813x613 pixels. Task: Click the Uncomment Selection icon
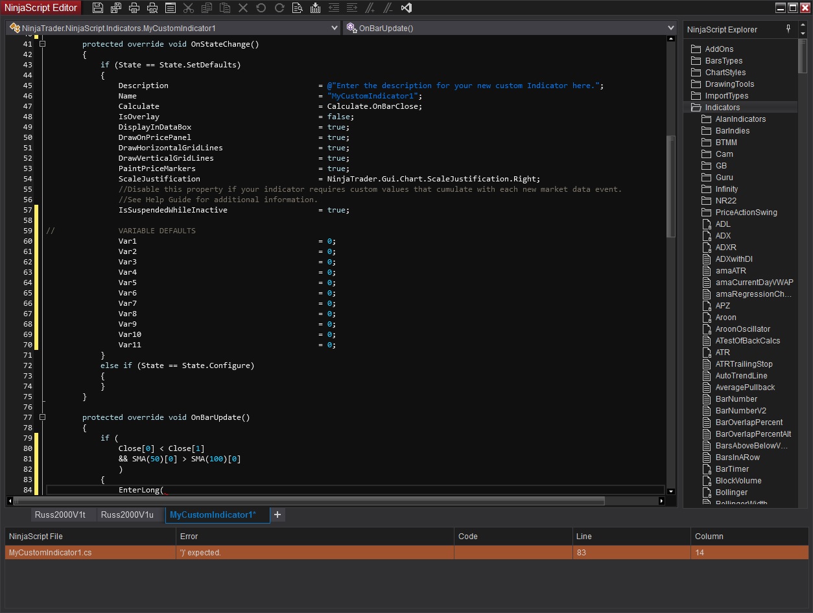388,8
